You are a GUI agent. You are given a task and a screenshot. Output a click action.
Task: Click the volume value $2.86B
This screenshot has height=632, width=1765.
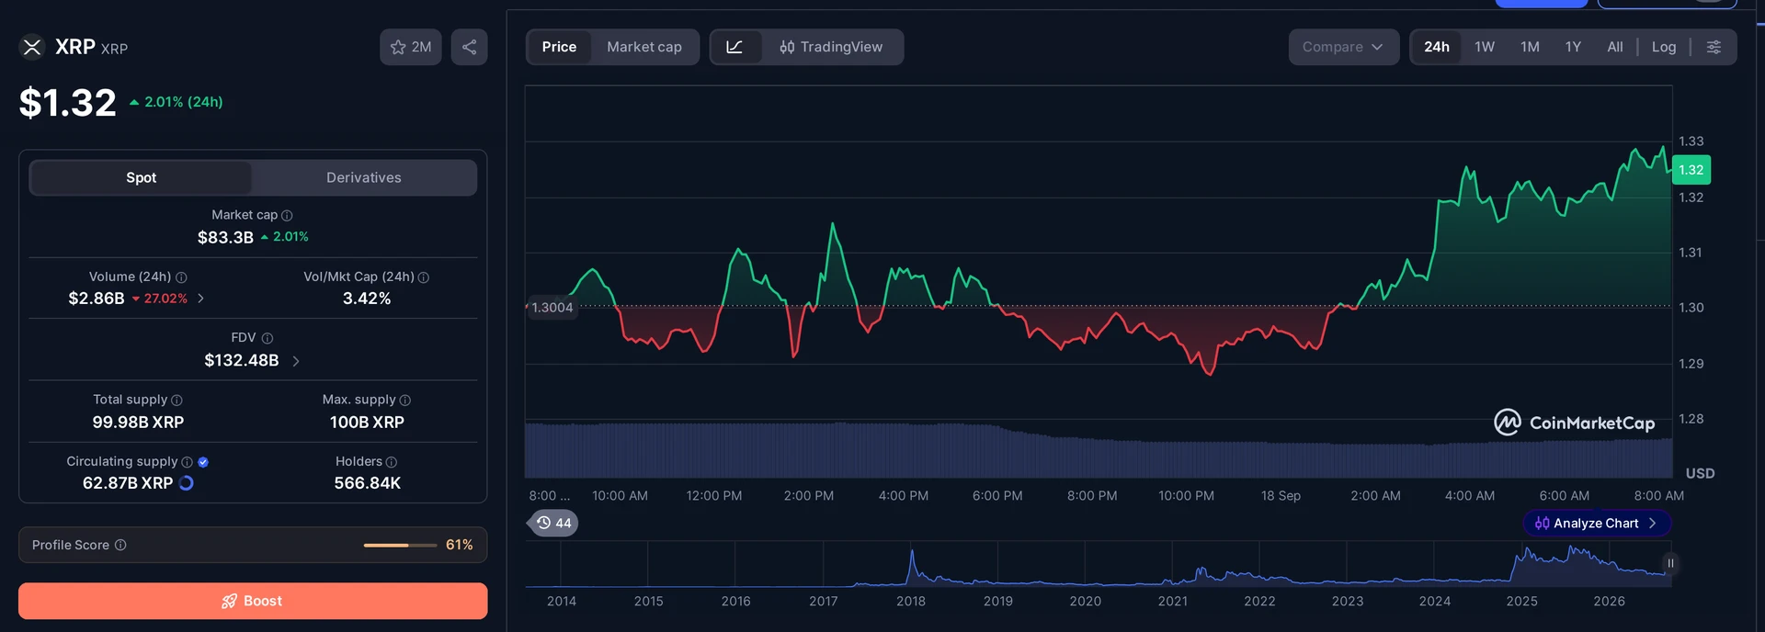[x=97, y=299]
